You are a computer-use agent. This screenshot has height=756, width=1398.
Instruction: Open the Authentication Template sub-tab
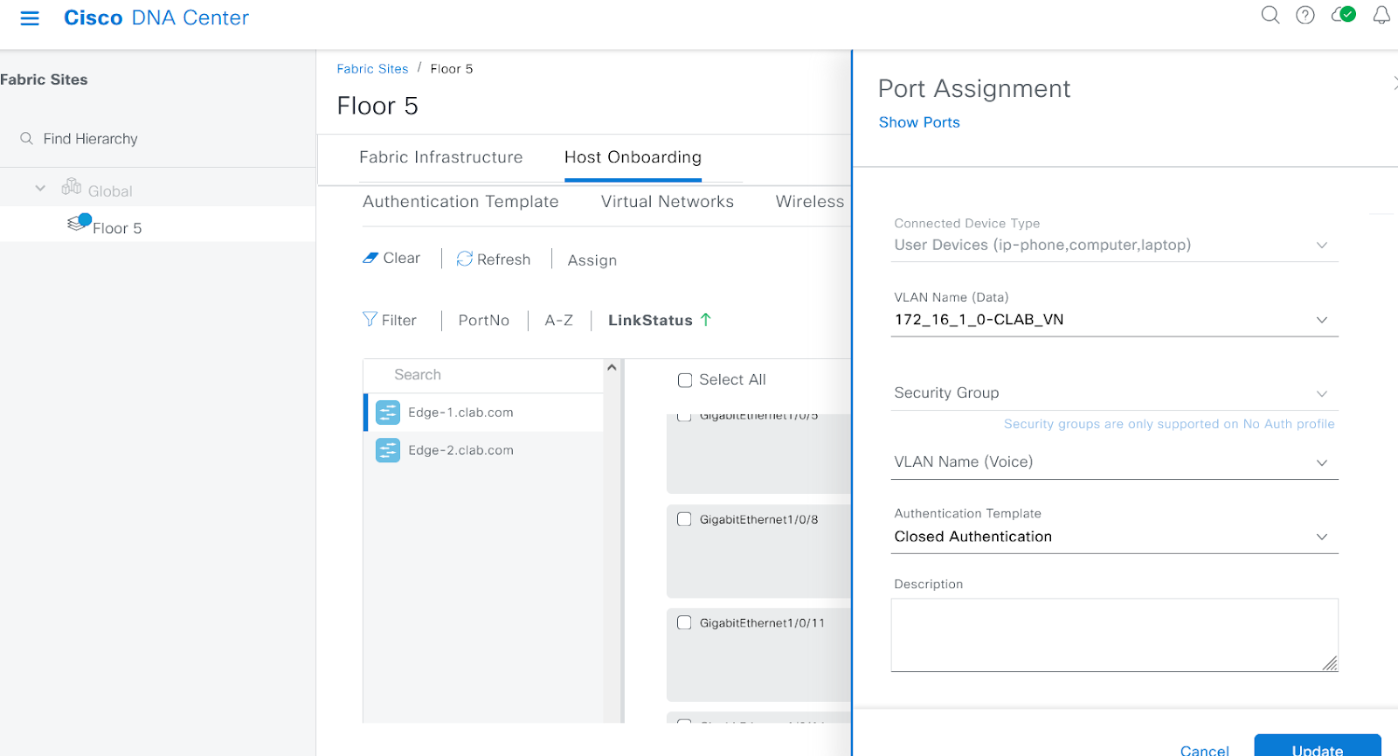click(x=460, y=202)
